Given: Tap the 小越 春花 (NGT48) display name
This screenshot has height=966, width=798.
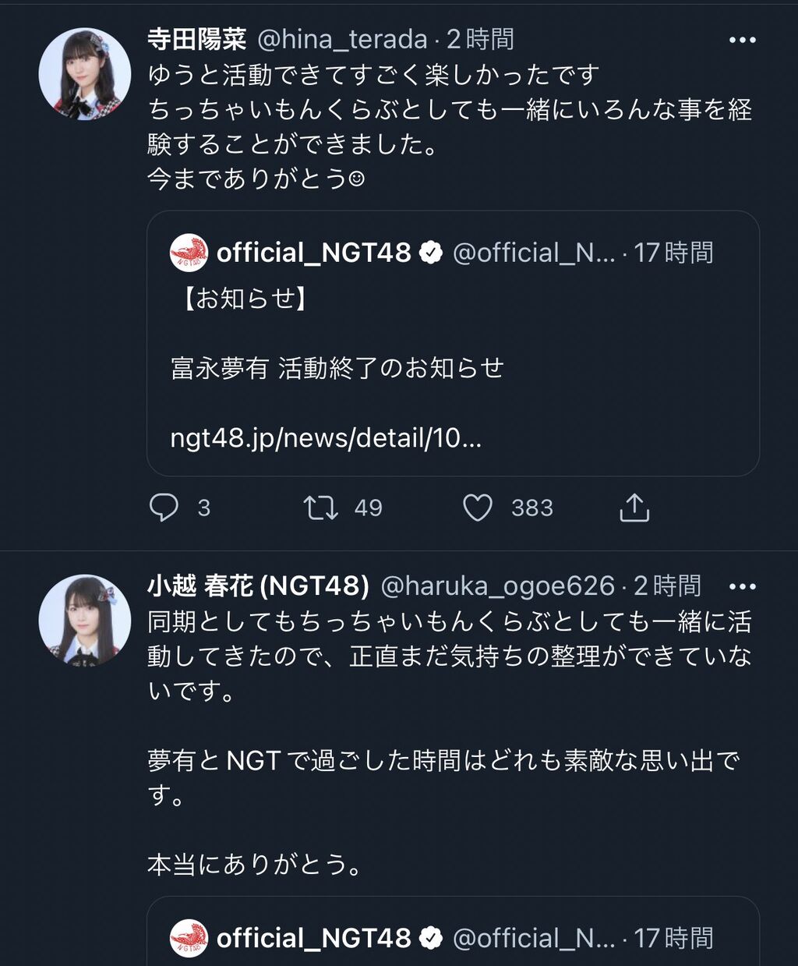Looking at the screenshot, I should [258, 586].
